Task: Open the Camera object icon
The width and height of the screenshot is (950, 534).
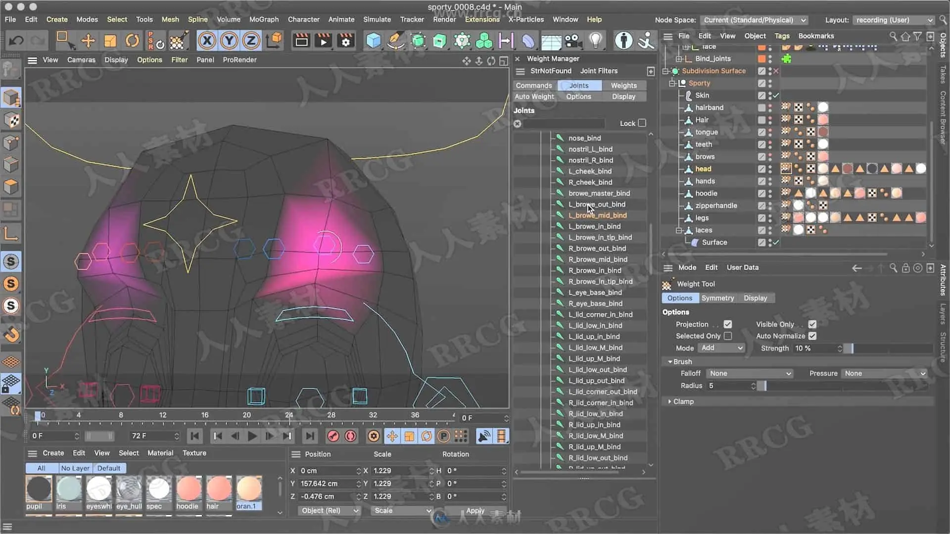Action: click(573, 41)
